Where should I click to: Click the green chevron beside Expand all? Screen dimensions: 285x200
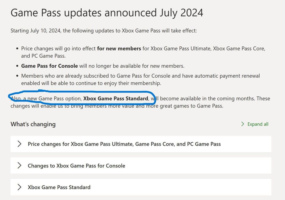(x=243, y=124)
